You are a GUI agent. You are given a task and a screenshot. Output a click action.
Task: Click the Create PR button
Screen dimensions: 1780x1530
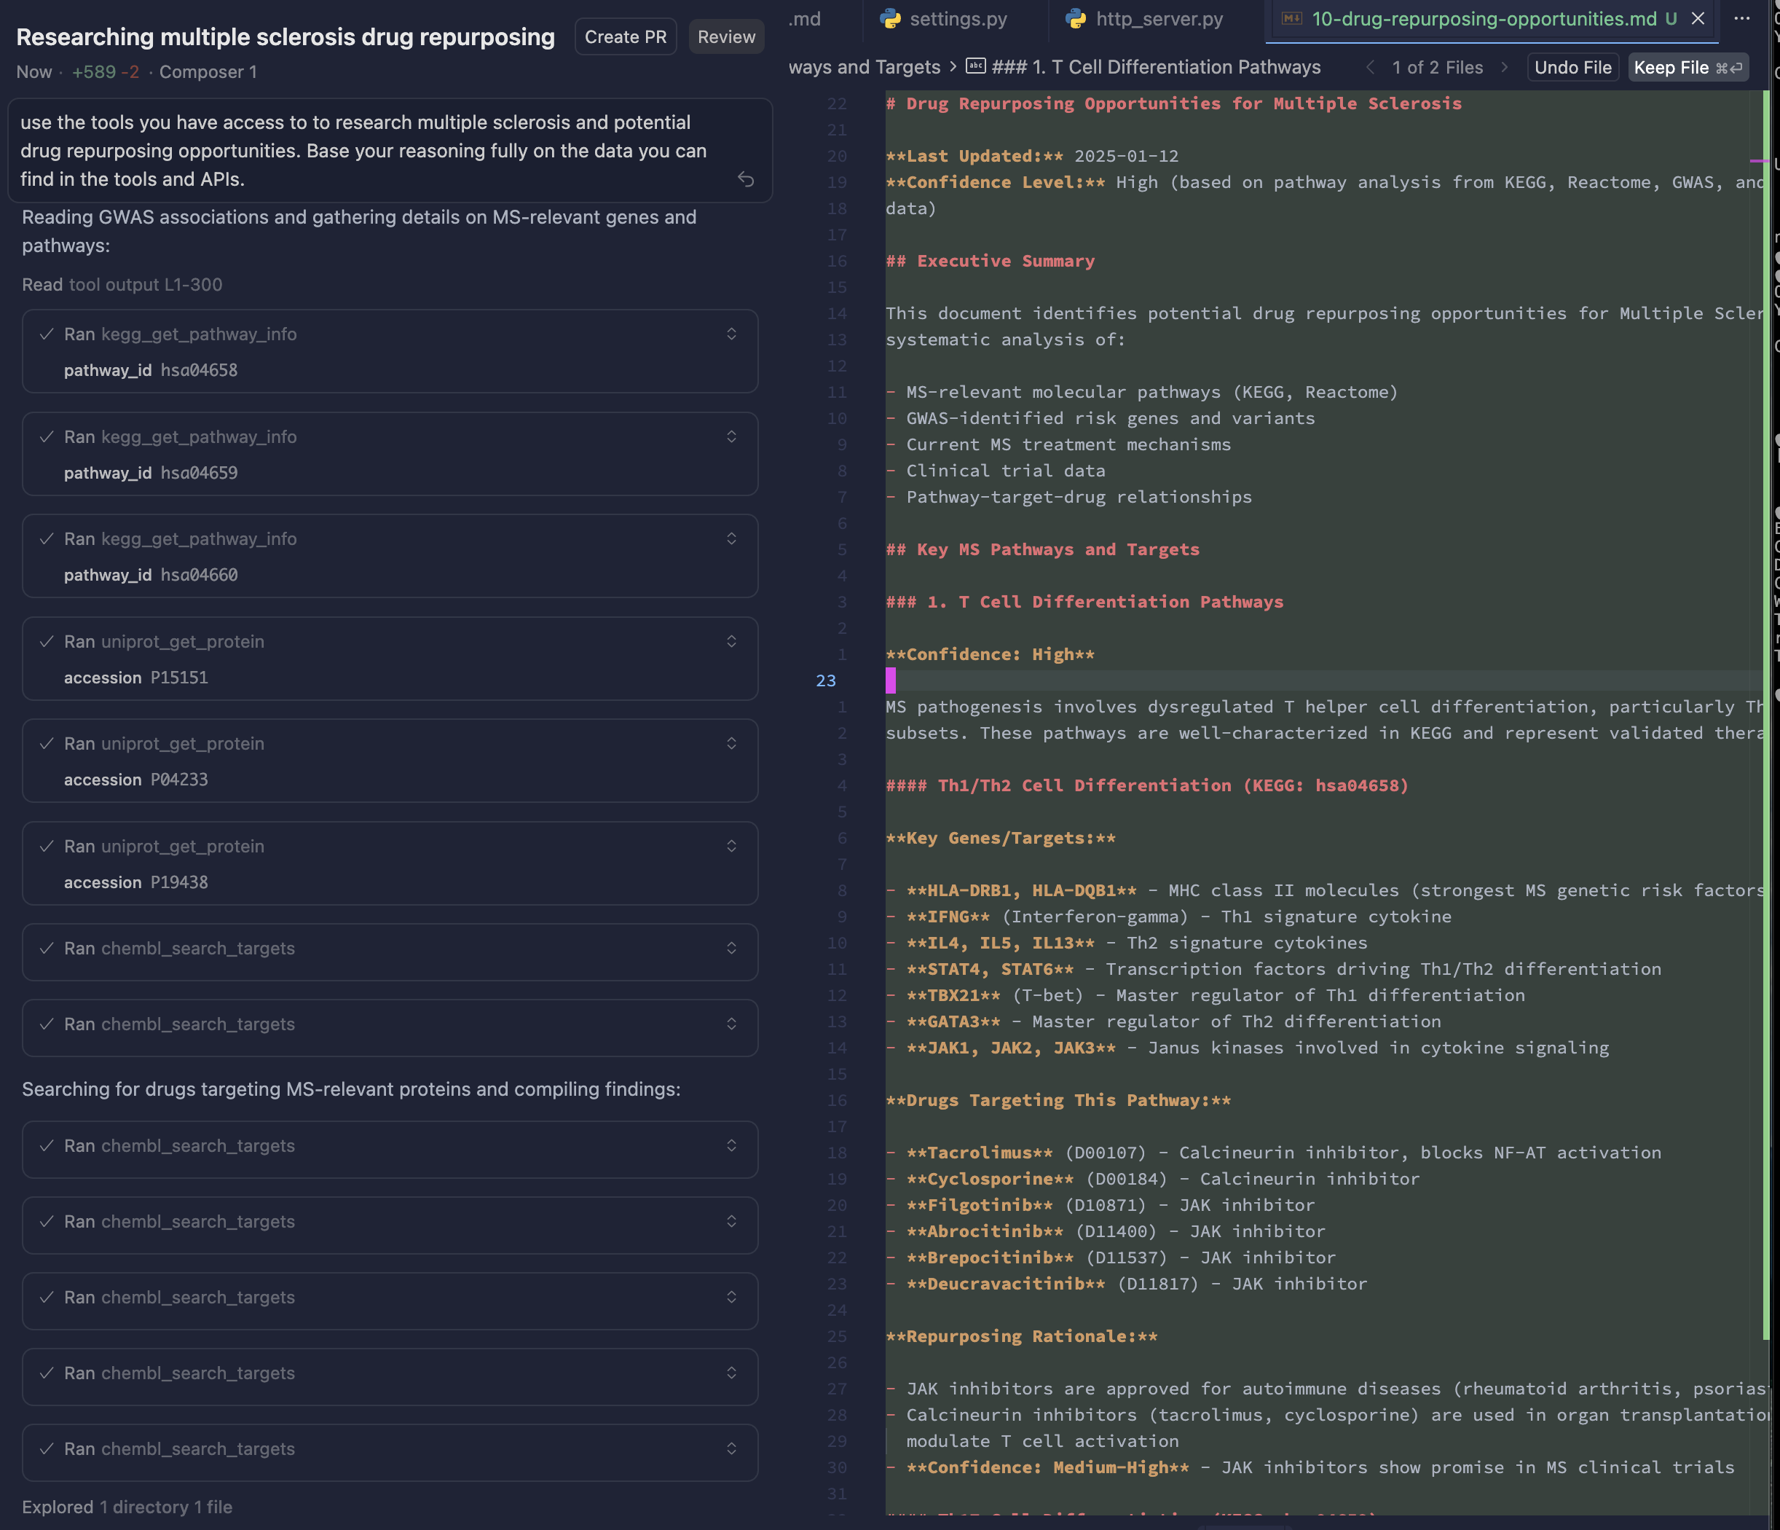pyautogui.click(x=625, y=37)
